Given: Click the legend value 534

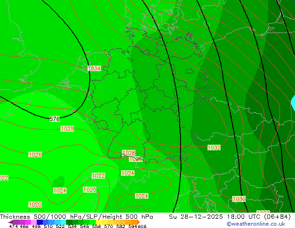Looking at the screenshot, I should (72, 226).
